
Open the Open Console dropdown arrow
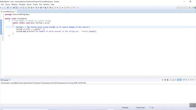point(193,80)
